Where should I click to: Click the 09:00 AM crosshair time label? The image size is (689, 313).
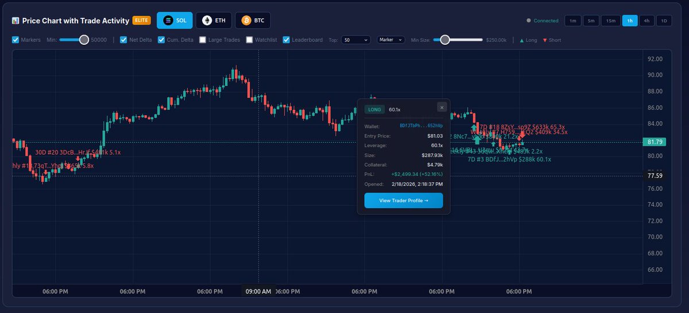click(258, 291)
